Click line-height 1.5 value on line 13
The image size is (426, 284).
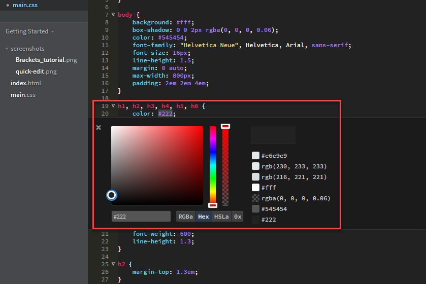(x=185, y=60)
